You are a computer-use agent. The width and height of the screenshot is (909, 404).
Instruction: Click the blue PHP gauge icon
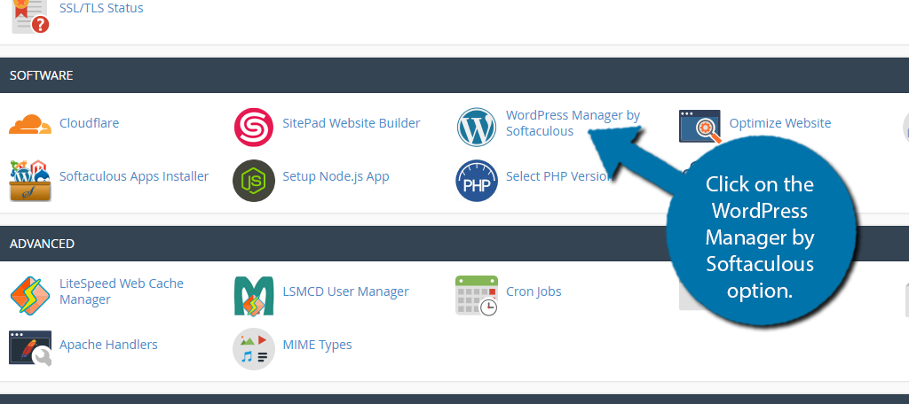477,181
